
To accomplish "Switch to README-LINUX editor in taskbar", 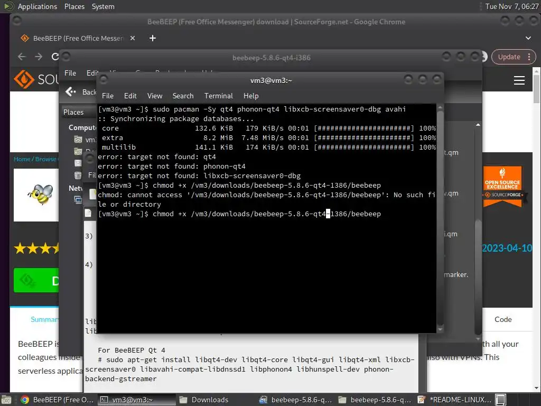I will 454,400.
